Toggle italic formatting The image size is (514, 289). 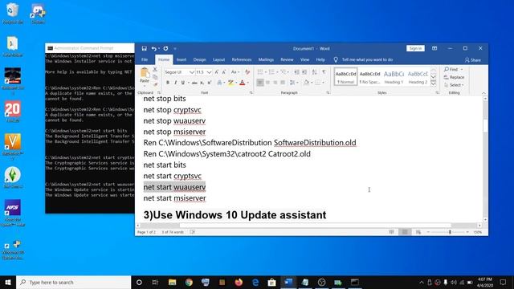[x=175, y=83]
